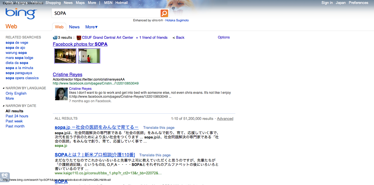Click the ALL RESULTS heading
This screenshot has height=185, width=374.
pos(66,118)
